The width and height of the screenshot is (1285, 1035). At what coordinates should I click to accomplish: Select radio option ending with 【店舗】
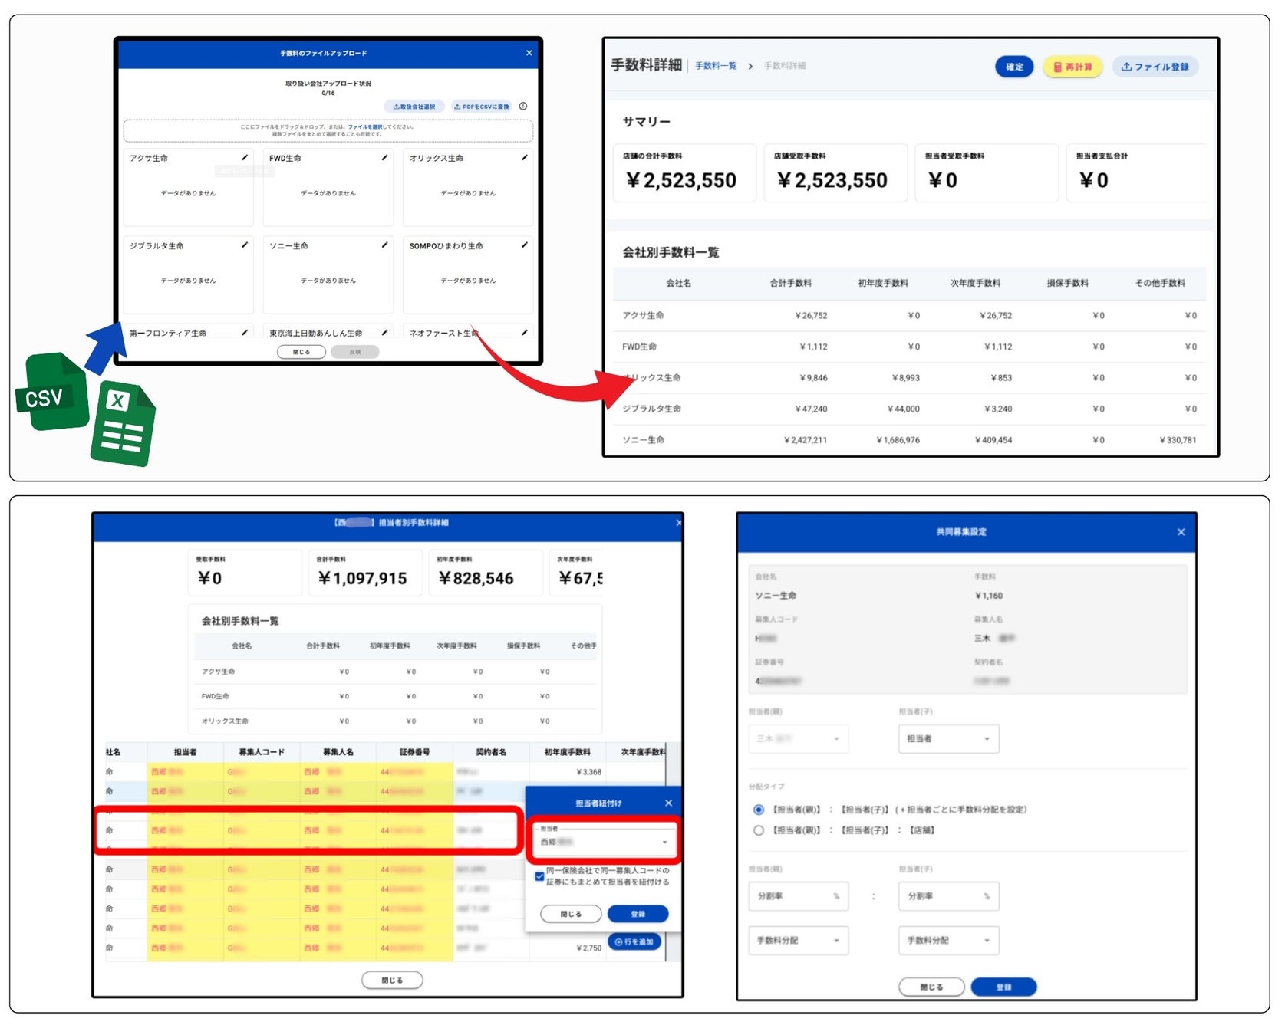(759, 830)
